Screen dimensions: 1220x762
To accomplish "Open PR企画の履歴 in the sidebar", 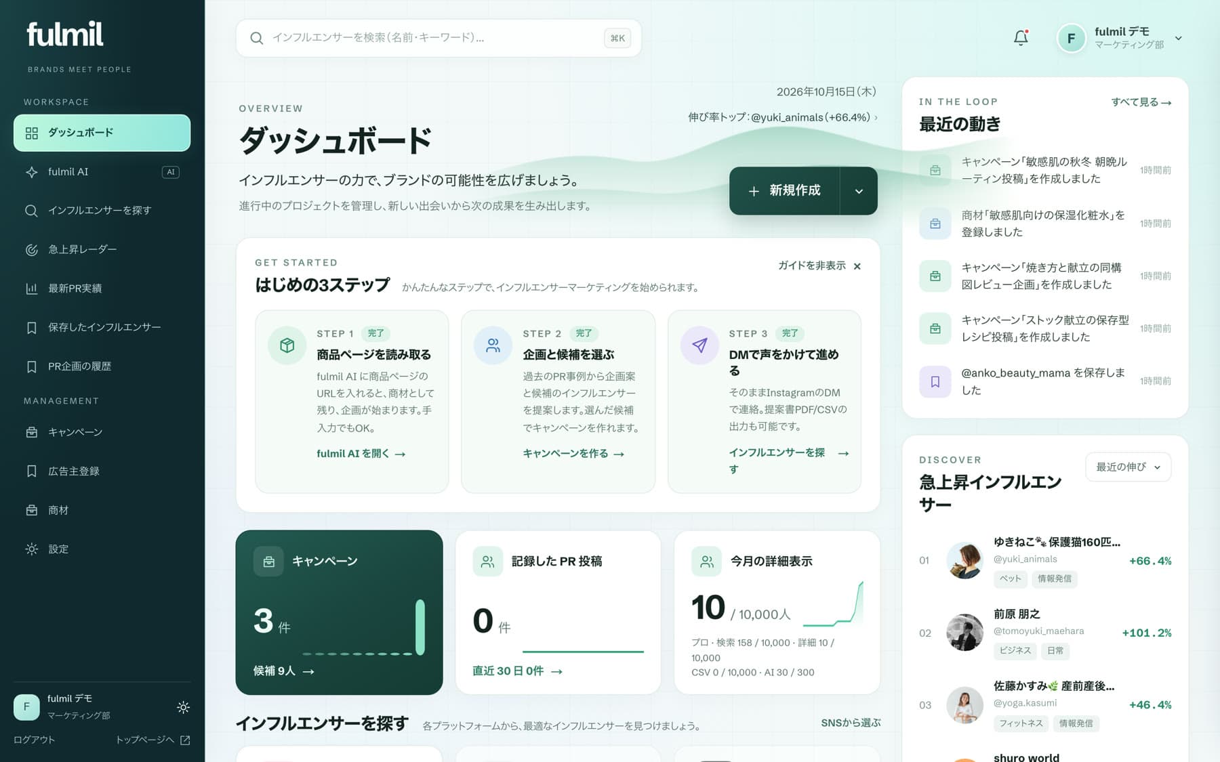I will [102, 366].
